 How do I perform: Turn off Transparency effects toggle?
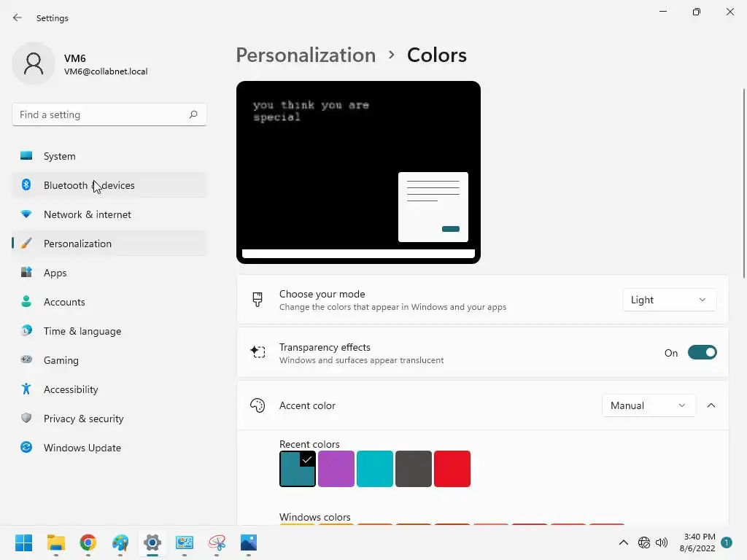pos(703,353)
